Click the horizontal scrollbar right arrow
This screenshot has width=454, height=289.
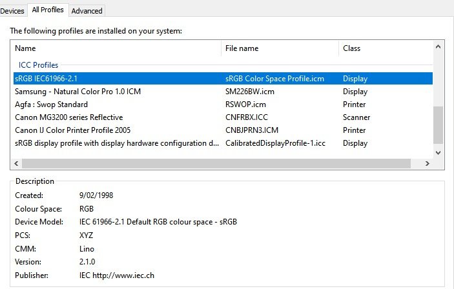point(428,163)
